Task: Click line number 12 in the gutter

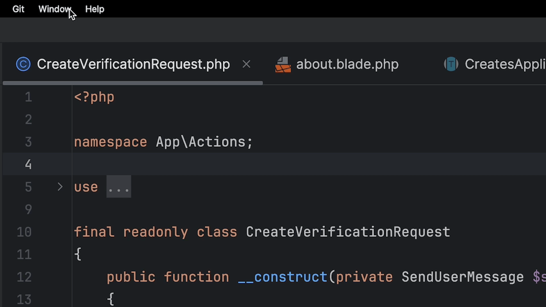Action: (x=24, y=277)
